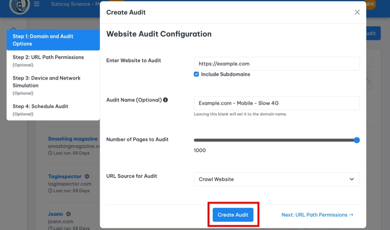Switch to Step 4: Schedule Audit
Image resolution: width=390 pixels, height=230 pixels.
pyautogui.click(x=53, y=110)
